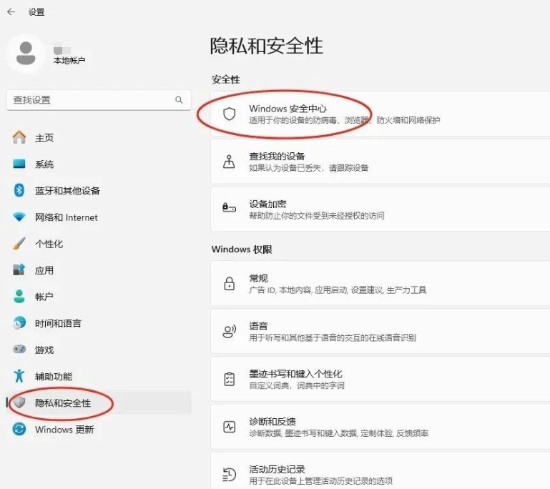Click the search magnifier icon
Viewport: 550px width, 489px height.
click(179, 100)
